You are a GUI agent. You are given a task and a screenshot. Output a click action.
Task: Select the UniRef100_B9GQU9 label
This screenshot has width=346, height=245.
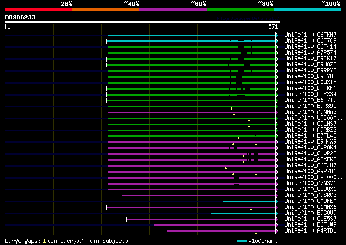tap(310, 213)
